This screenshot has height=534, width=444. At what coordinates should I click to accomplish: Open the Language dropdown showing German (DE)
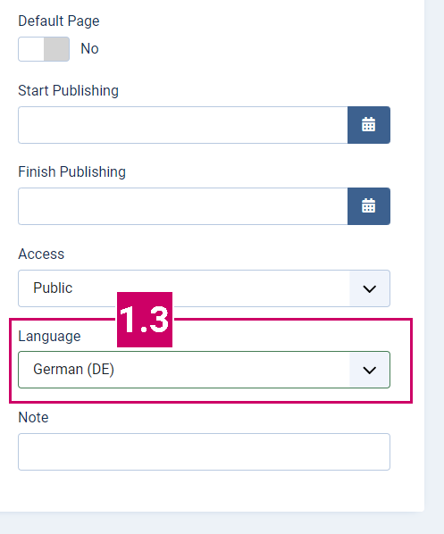point(204,370)
